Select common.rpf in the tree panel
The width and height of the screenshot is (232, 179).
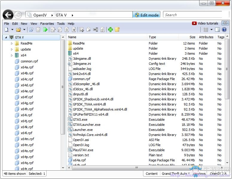29,61
